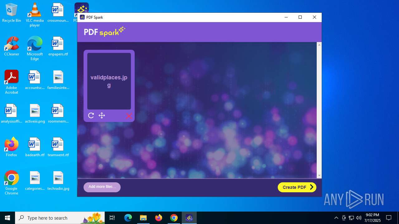Click the Create PDF button
399x224 pixels.
coord(297,187)
